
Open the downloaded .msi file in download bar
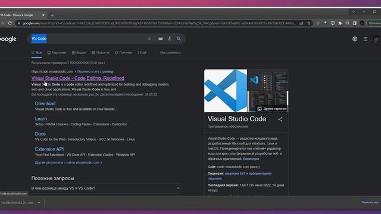(17, 203)
